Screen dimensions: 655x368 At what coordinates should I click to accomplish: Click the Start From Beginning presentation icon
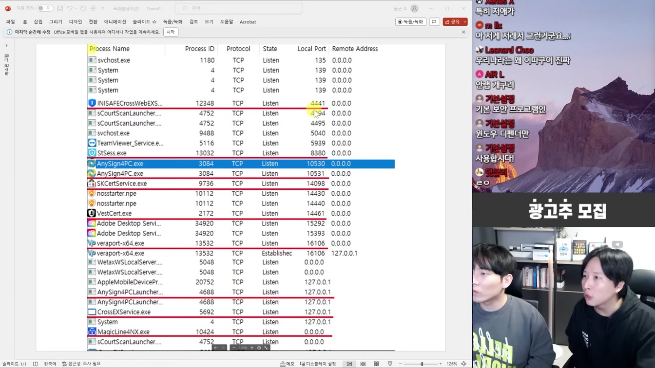pos(93,8)
